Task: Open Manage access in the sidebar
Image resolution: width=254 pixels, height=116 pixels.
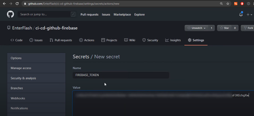Action: [36, 68]
